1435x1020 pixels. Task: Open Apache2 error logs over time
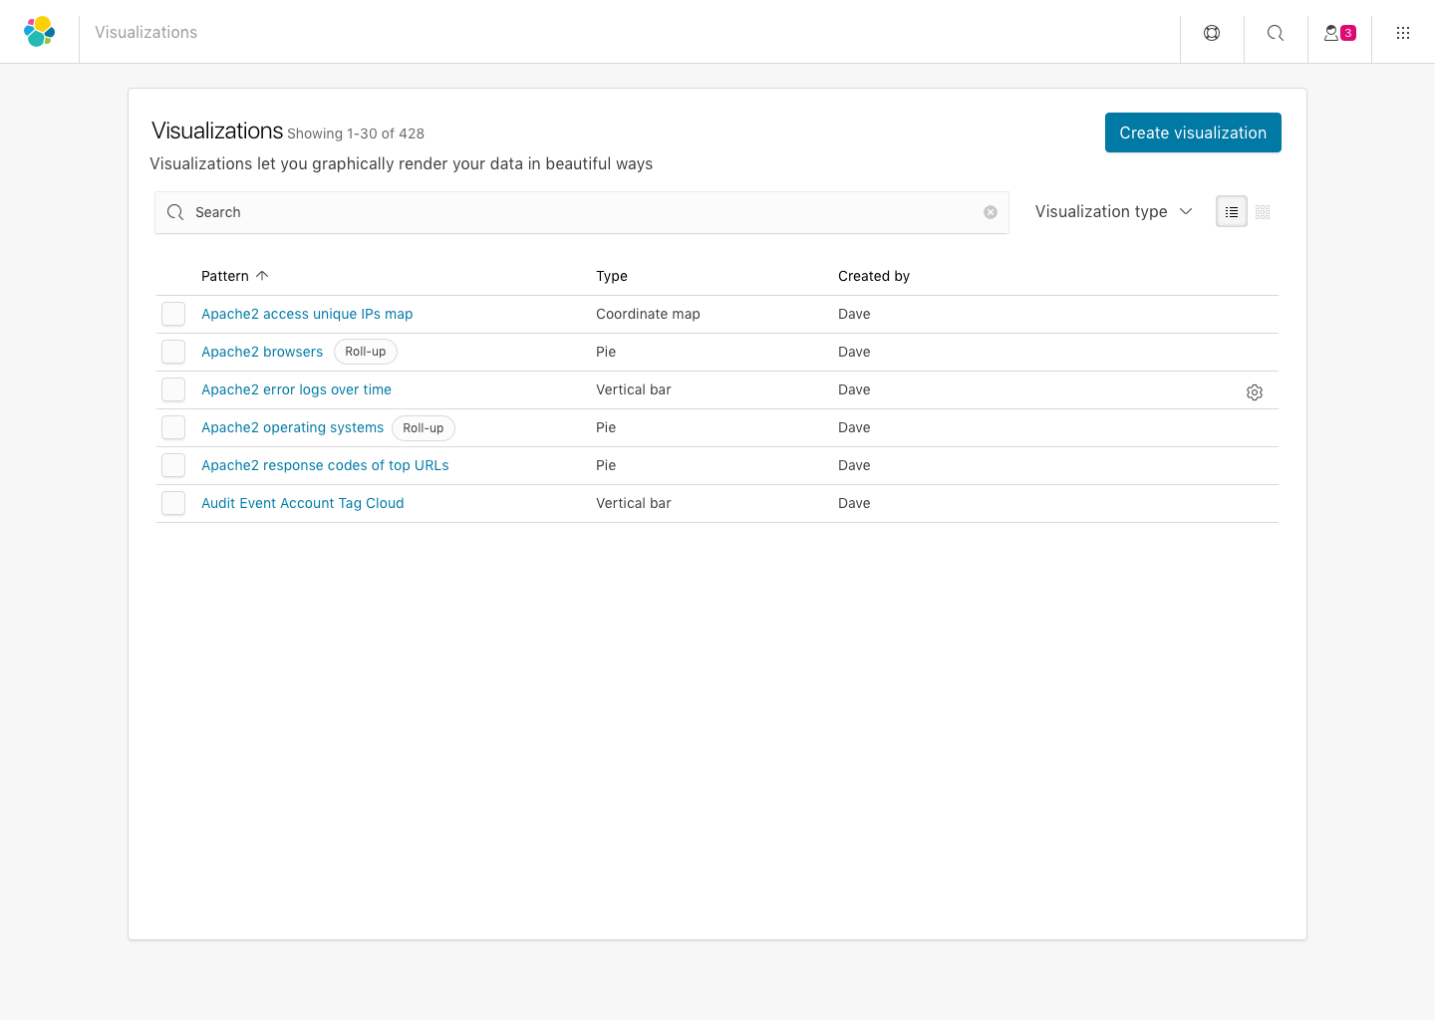coord(296,389)
